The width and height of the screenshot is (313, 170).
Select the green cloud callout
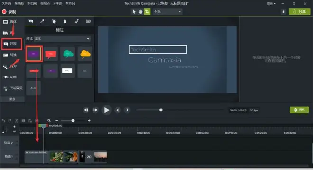pos(68,54)
